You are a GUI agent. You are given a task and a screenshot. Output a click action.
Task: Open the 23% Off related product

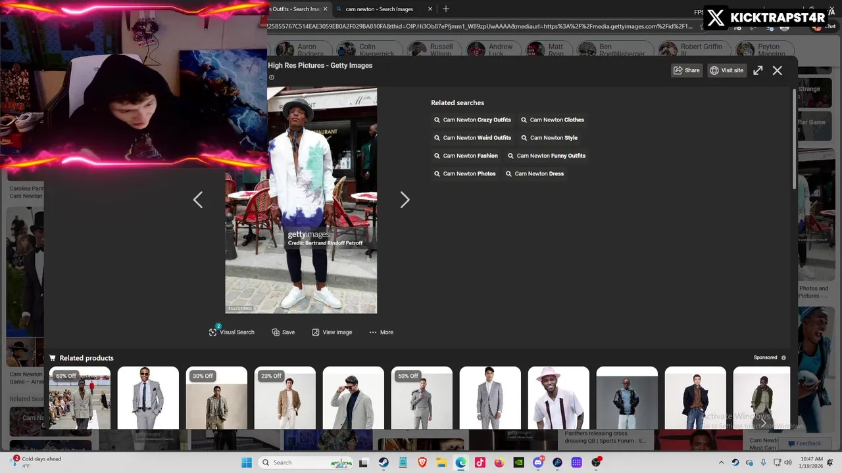click(285, 398)
